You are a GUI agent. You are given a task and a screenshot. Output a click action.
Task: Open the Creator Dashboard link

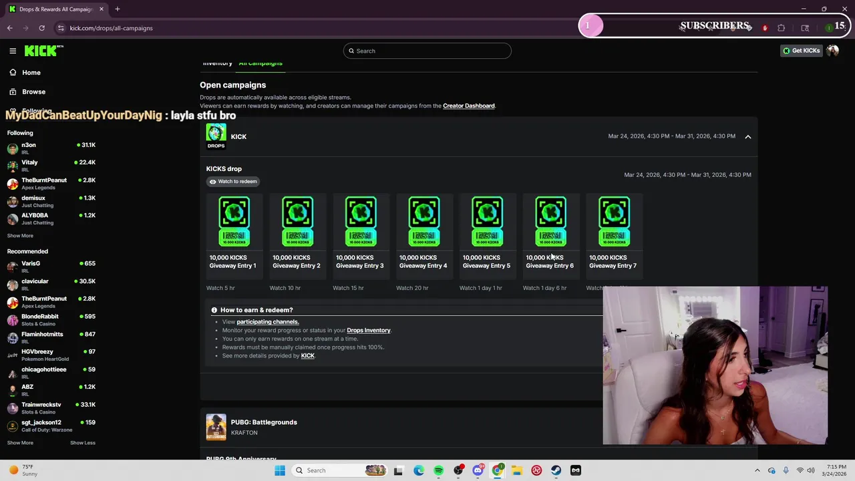coord(469,106)
